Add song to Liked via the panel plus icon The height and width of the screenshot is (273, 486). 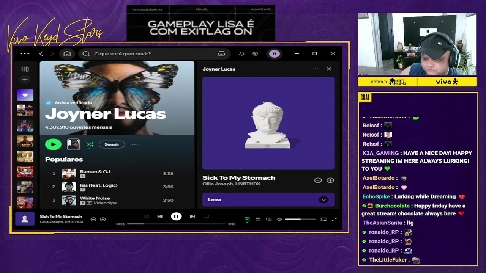tap(330, 180)
